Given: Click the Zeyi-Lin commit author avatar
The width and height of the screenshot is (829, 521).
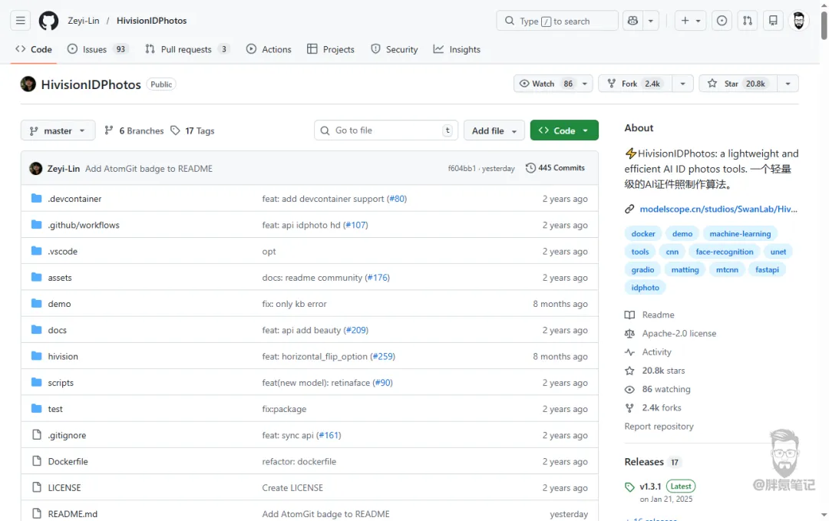Looking at the screenshot, I should coord(36,169).
